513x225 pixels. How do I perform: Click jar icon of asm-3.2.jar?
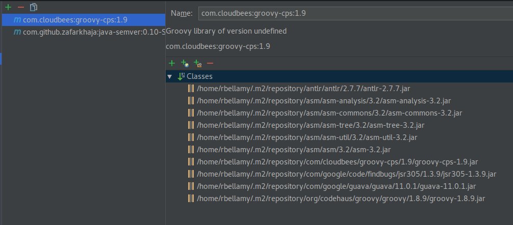[x=191, y=150]
